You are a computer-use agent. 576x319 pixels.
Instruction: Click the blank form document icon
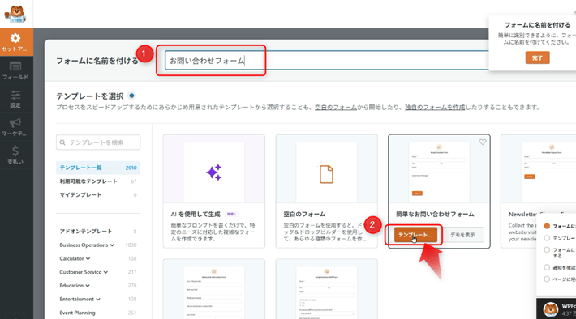tap(326, 174)
